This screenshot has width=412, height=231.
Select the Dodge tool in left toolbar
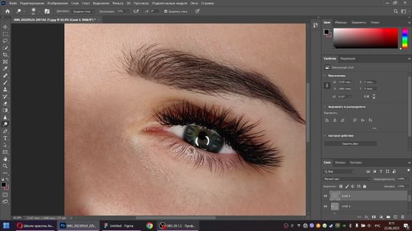5,124
